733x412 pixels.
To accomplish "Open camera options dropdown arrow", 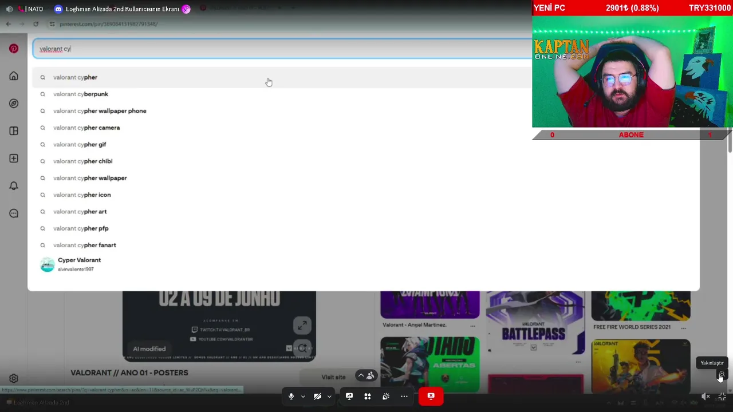I will pos(329,397).
